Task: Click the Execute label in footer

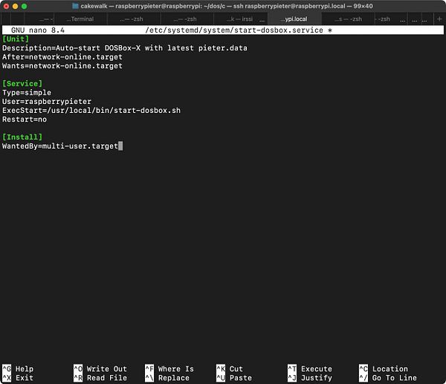Action: [x=317, y=369]
